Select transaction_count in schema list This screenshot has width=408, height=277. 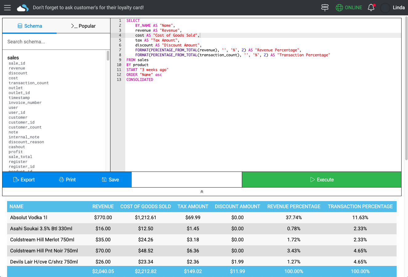click(29, 83)
